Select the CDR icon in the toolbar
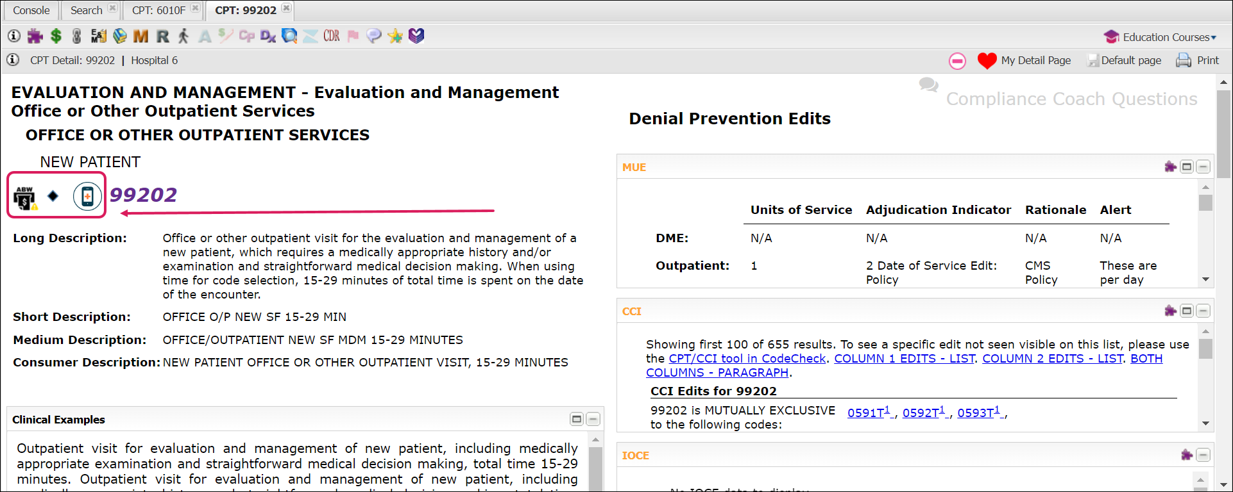The image size is (1233, 492). point(332,36)
